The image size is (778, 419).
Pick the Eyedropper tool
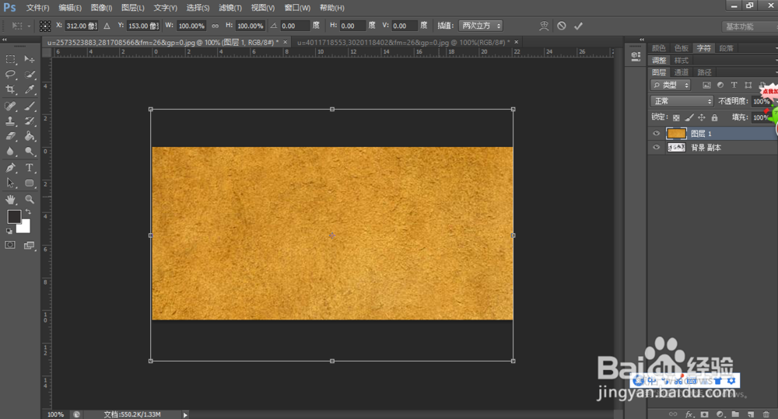(x=30, y=90)
